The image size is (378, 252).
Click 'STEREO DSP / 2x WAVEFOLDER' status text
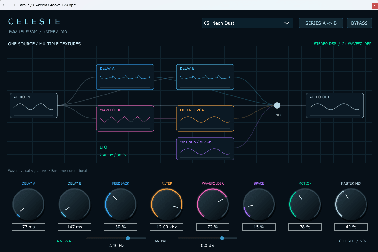click(342, 44)
